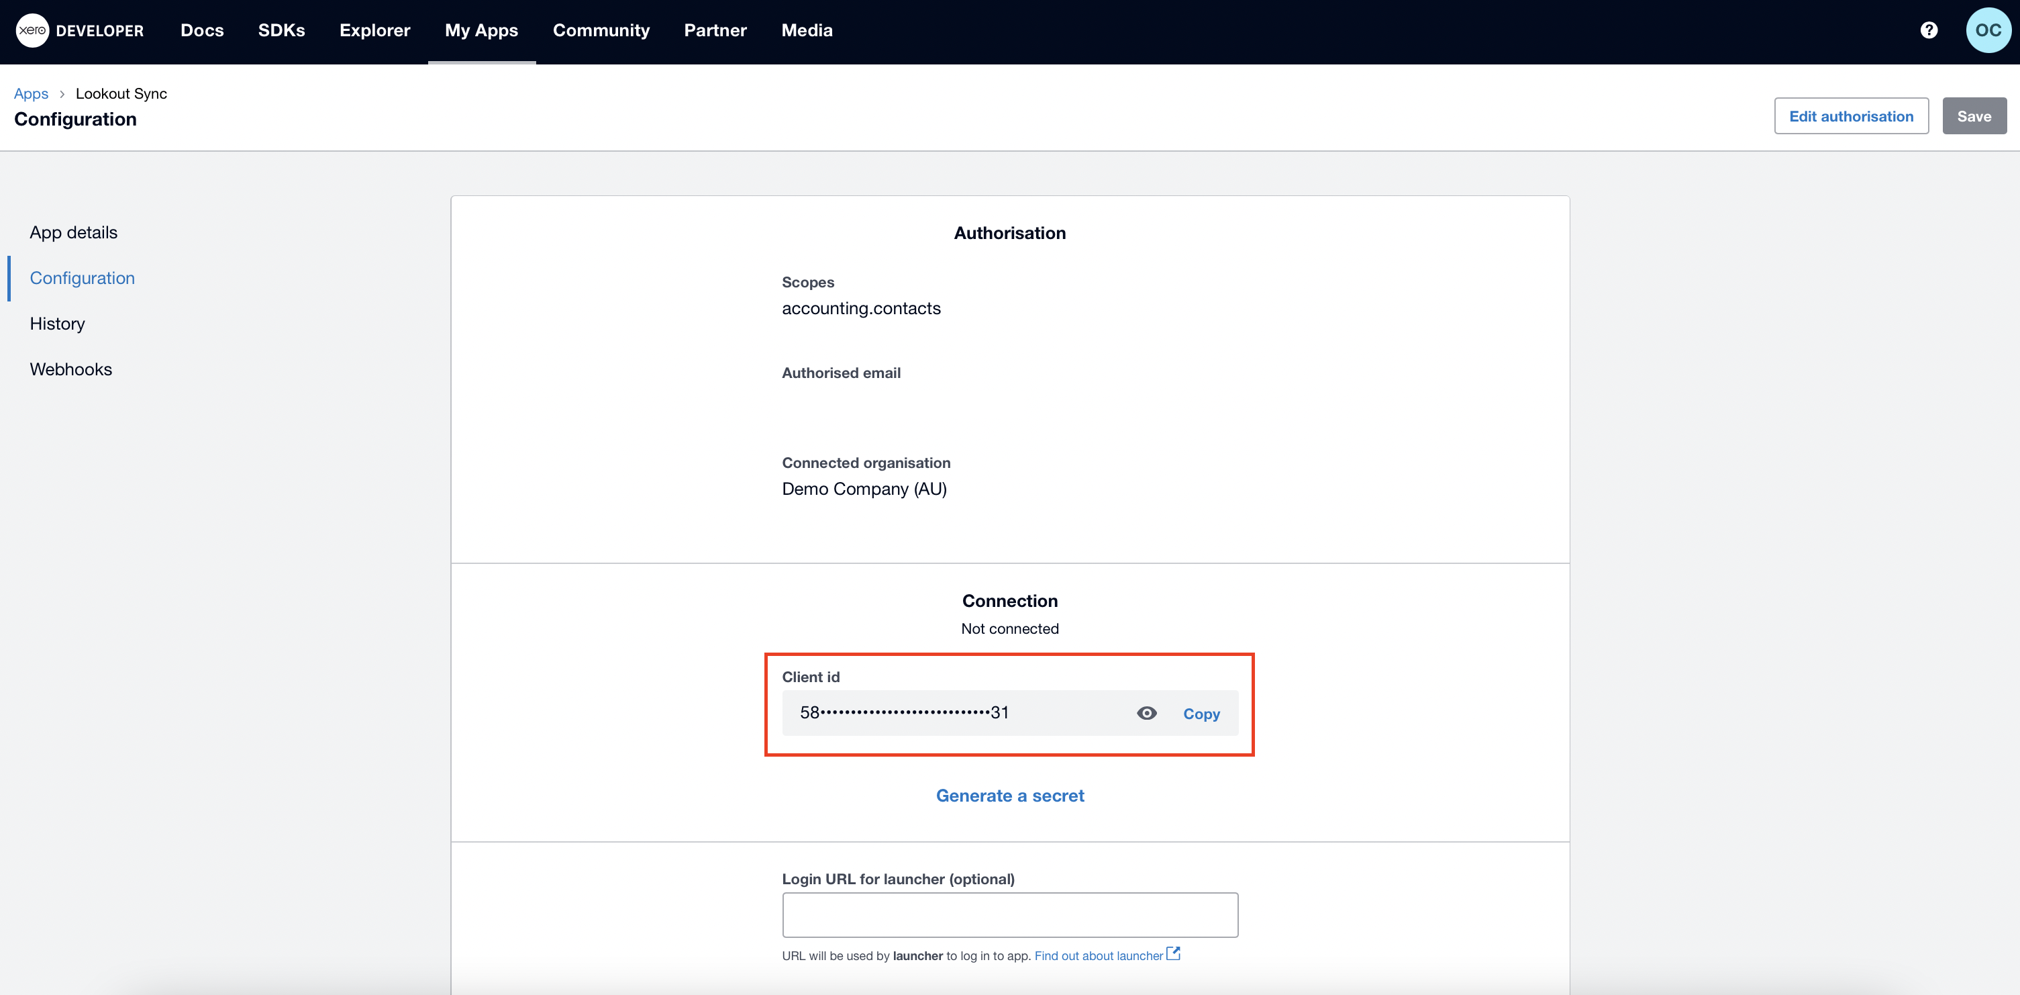Image resolution: width=2020 pixels, height=995 pixels.
Task: Open the Partner menu
Action: [x=714, y=31]
